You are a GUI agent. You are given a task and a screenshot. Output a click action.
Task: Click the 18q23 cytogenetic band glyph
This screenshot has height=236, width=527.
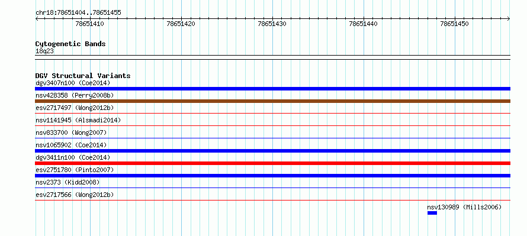[272, 57]
